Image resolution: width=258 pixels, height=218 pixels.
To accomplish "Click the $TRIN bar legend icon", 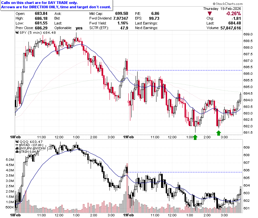I will 17,152.
